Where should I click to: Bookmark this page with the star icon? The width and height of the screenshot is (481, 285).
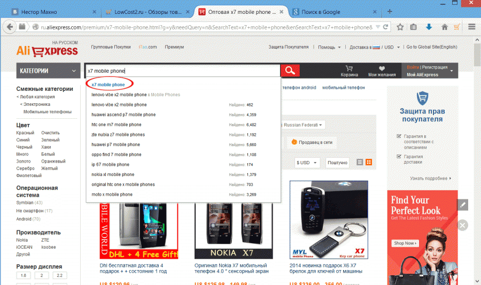click(400, 27)
